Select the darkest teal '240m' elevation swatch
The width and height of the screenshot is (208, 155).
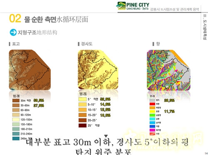[x=16, y=138]
